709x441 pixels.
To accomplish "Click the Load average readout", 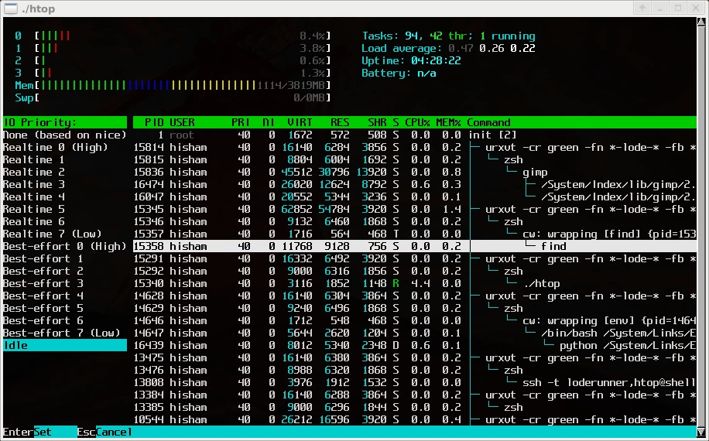I will (x=449, y=48).
